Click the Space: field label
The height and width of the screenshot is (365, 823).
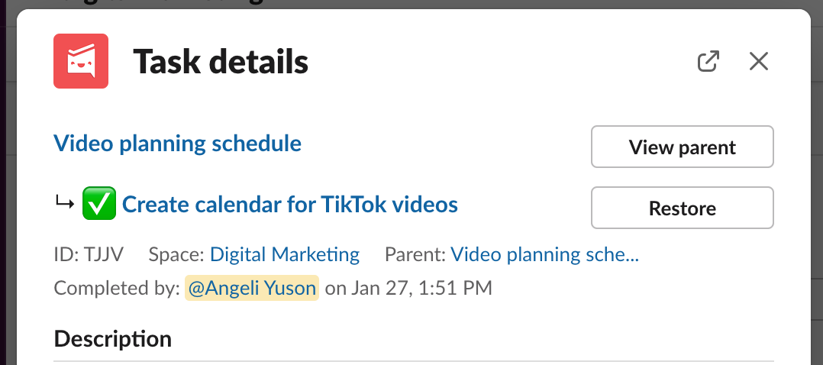(176, 255)
